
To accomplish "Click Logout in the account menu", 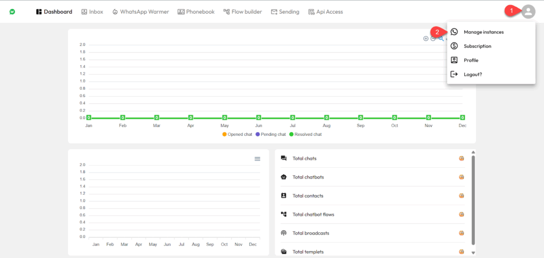I will [x=472, y=74].
